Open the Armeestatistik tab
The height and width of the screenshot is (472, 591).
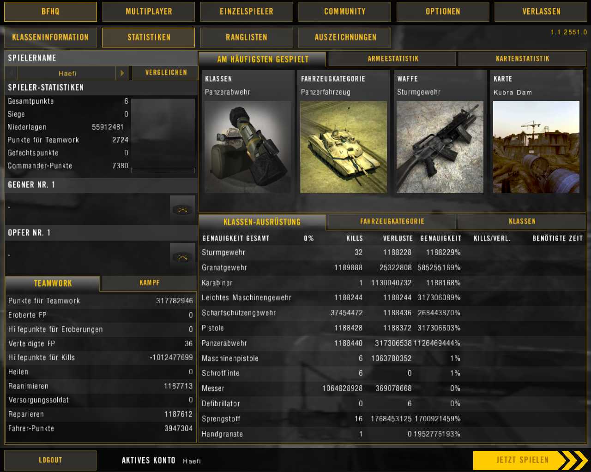(x=392, y=59)
